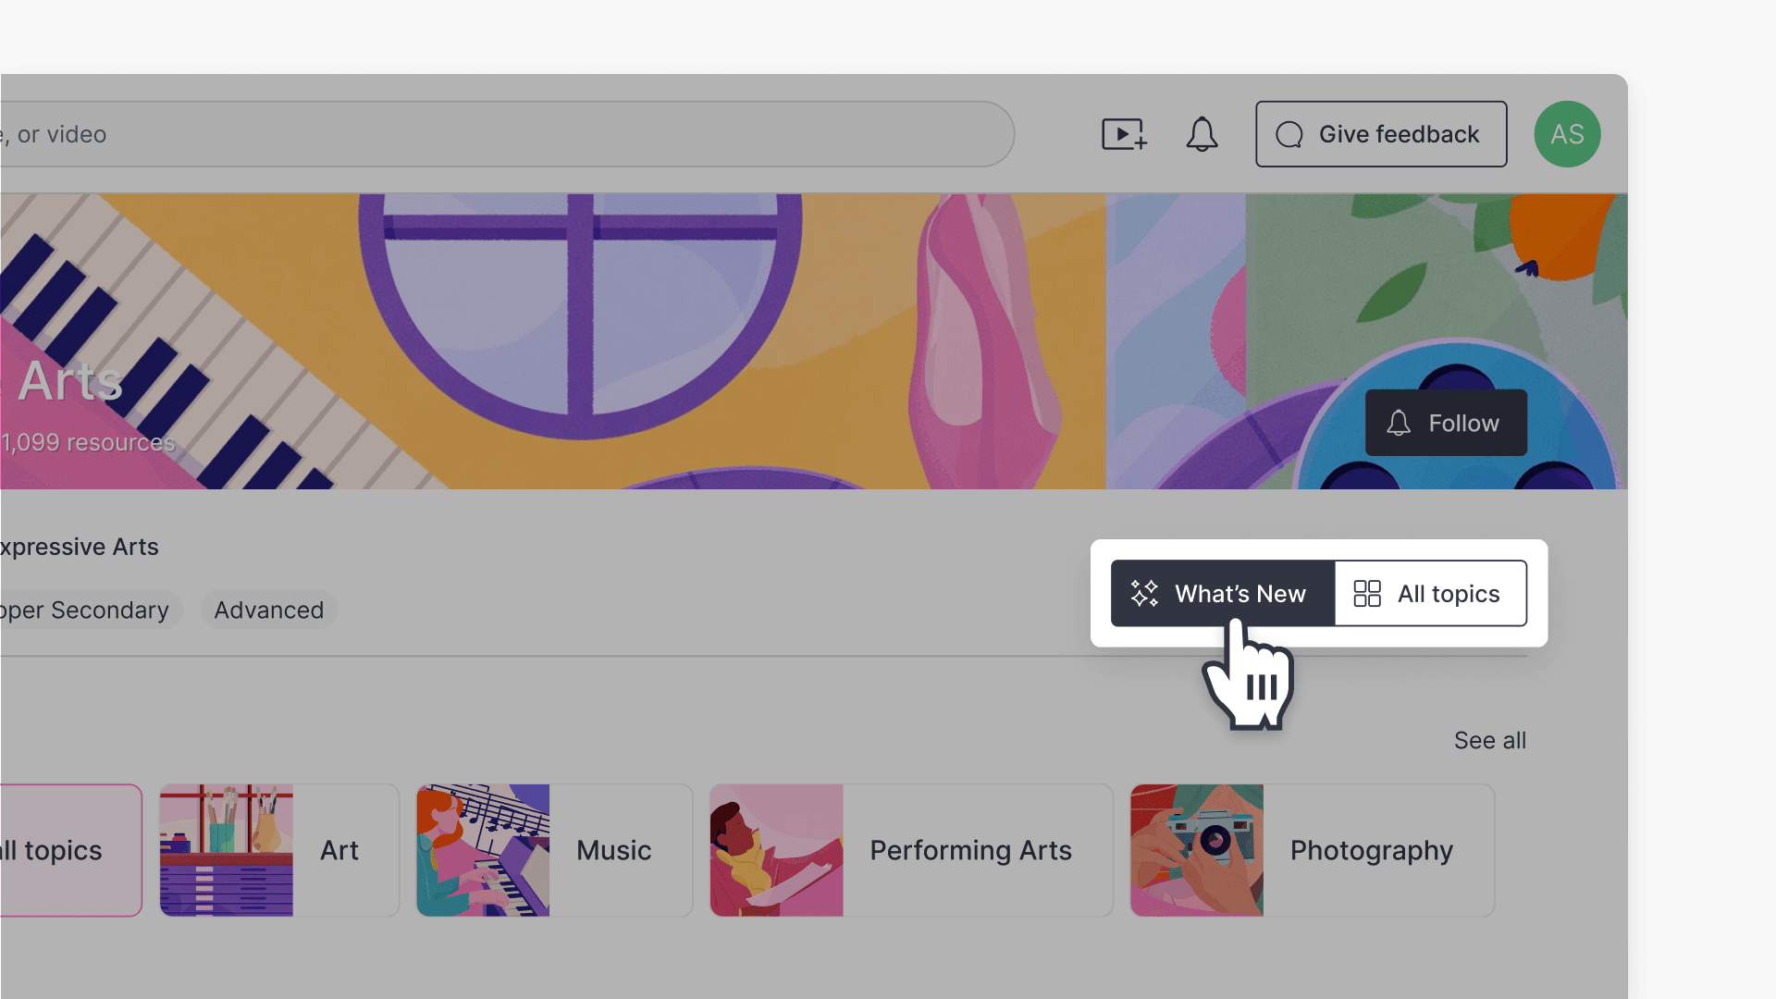The width and height of the screenshot is (1776, 999).
Task: Click the See all link
Action: click(x=1489, y=740)
